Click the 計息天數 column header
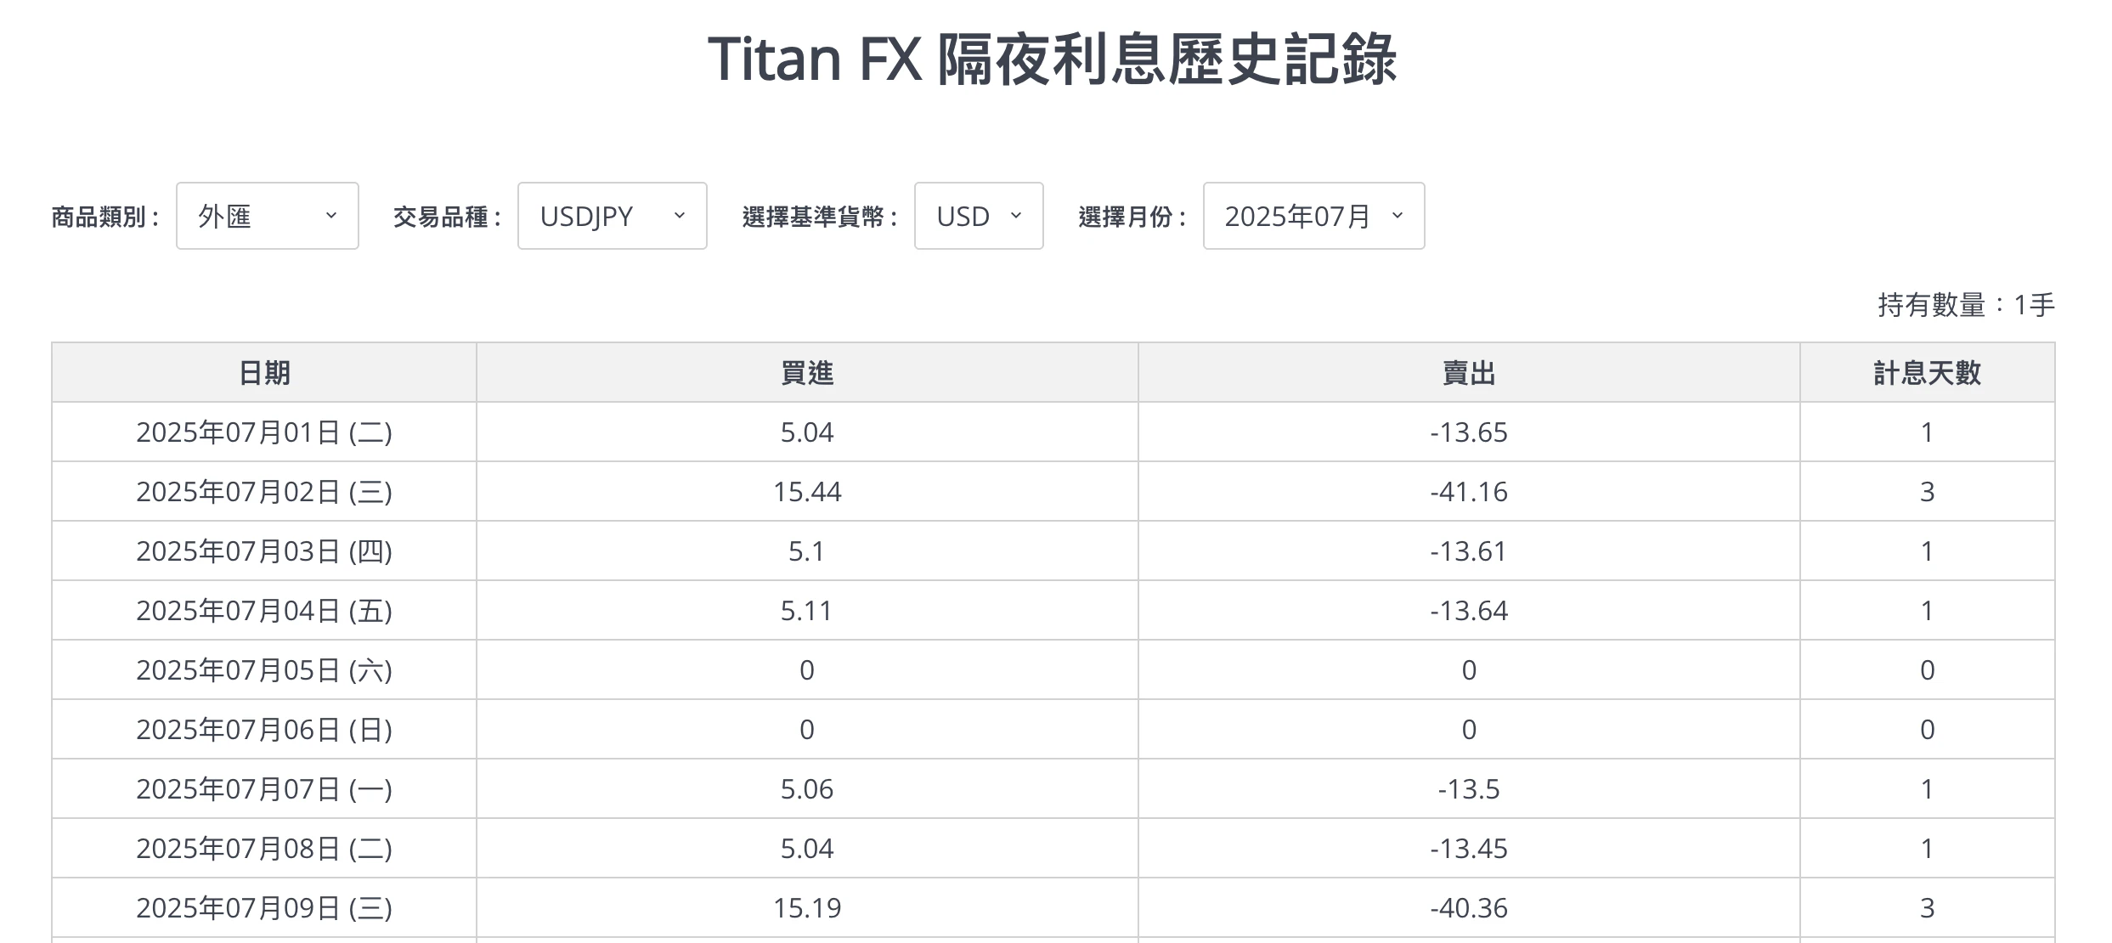2112x943 pixels. 1927,373
